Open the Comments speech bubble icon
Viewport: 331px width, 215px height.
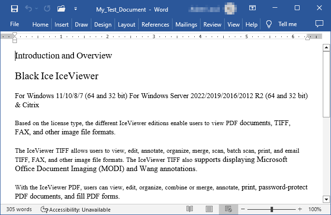[x=319, y=24]
